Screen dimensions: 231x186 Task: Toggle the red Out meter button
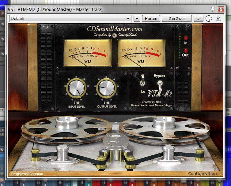point(186,50)
